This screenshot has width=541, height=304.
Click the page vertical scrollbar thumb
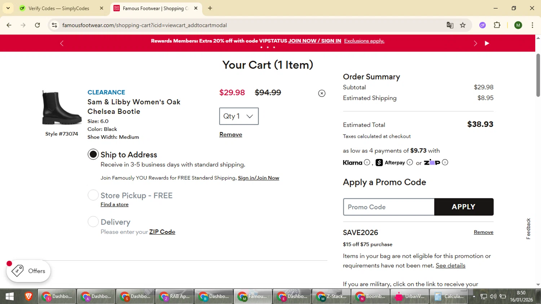tap(538, 75)
